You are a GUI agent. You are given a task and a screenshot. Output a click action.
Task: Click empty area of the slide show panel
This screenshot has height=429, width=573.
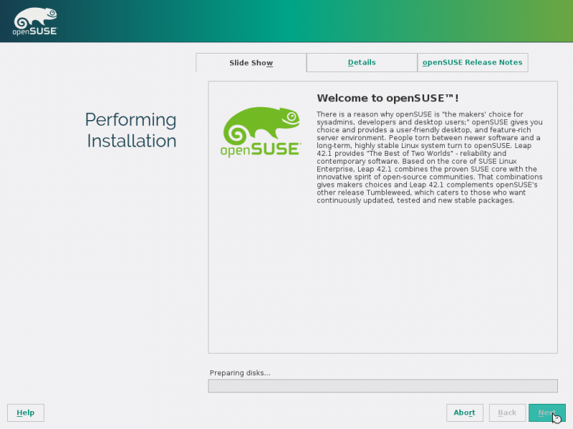tap(382, 286)
